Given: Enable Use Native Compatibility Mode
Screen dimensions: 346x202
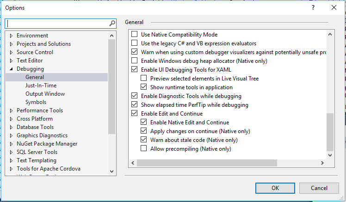Looking at the screenshot, I should coord(135,35).
